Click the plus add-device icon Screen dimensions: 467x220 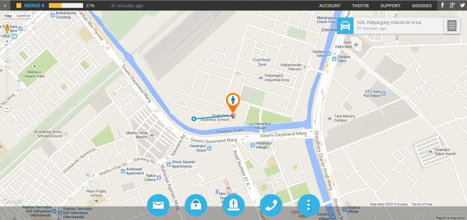(5, 5)
